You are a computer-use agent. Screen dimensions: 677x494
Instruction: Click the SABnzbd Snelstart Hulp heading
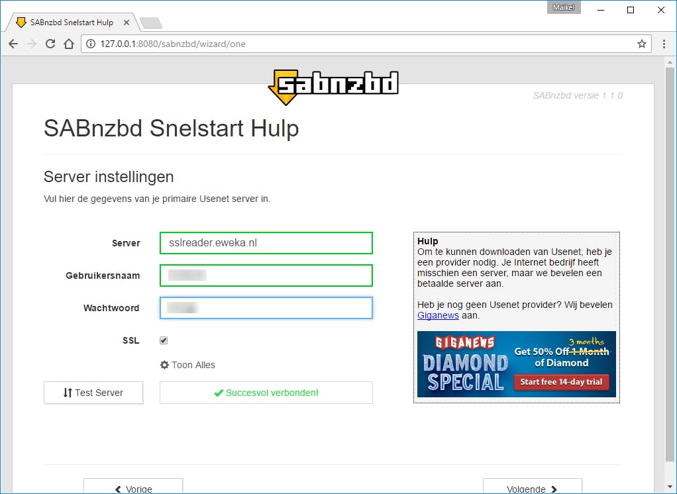[172, 128]
